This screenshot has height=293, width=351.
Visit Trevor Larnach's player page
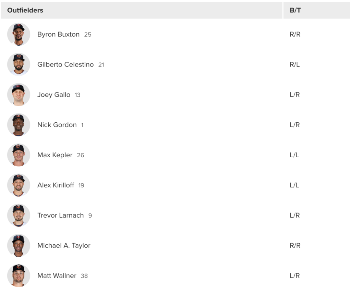pyautogui.click(x=60, y=215)
